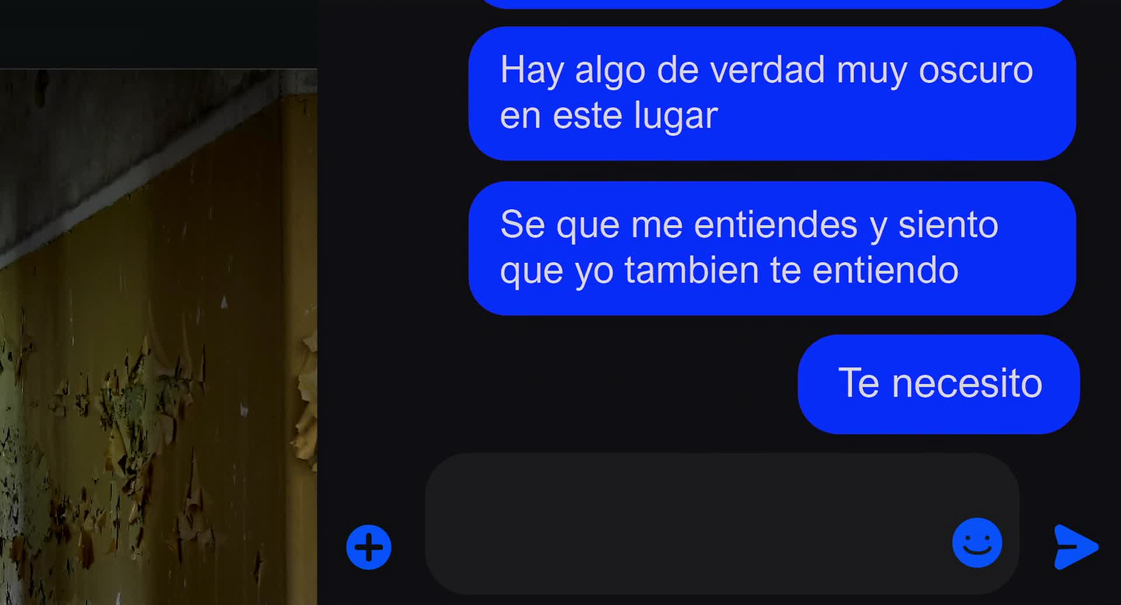
Task: Open the emoji picker smiley
Action: (977, 543)
